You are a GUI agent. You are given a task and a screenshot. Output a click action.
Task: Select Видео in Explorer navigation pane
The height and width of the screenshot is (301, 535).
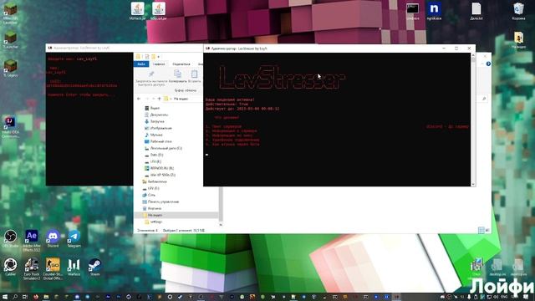click(155, 108)
